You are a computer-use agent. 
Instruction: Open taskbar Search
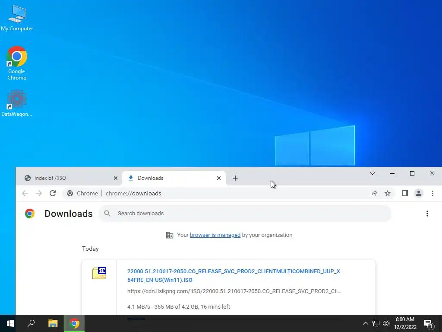[x=31, y=323]
